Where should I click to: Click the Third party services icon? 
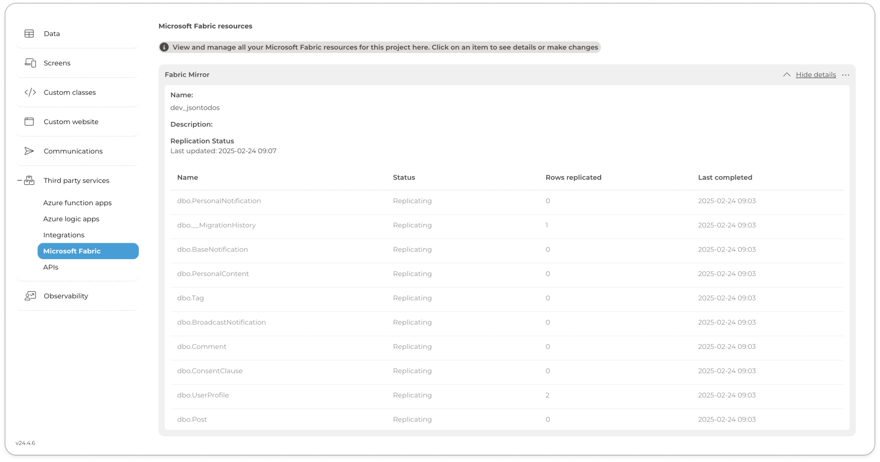click(30, 181)
